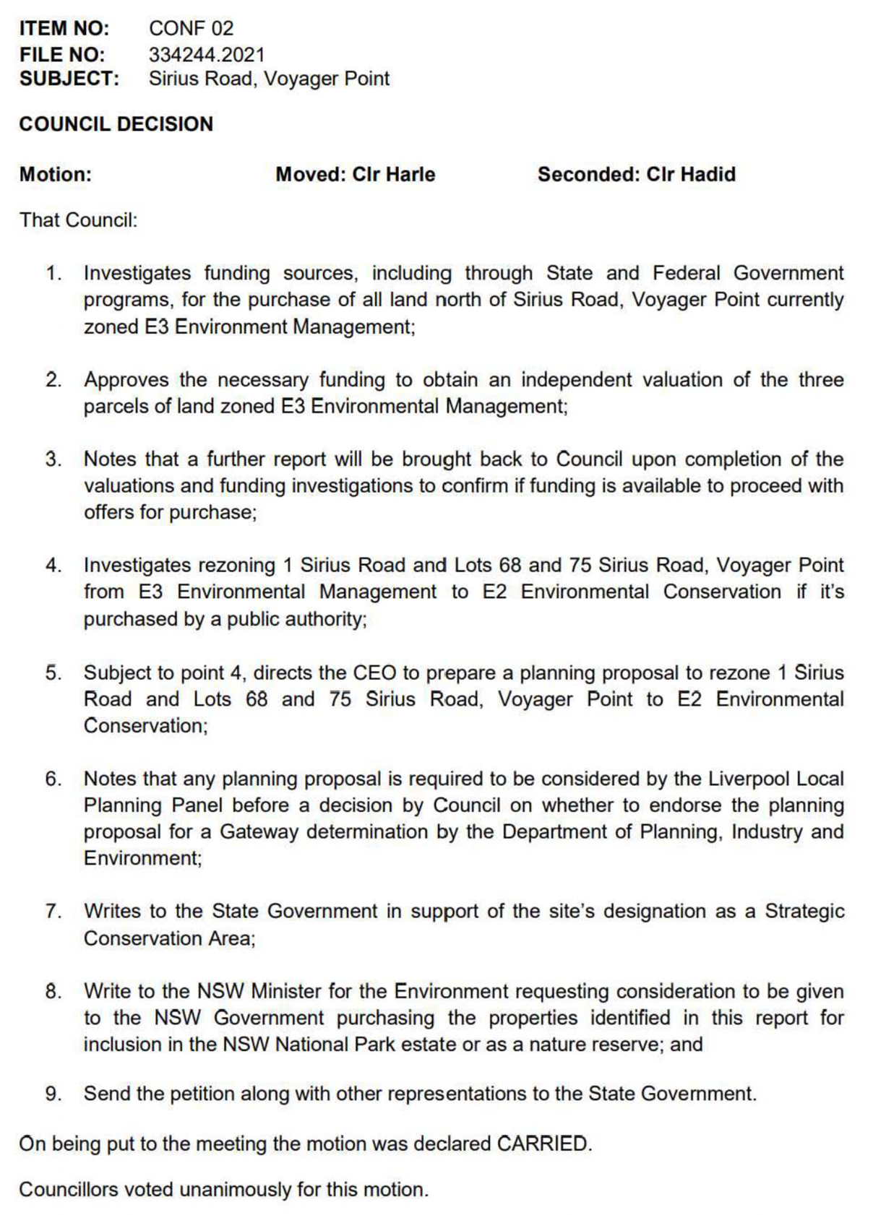Select the 'CONF 02' item number

(192, 29)
